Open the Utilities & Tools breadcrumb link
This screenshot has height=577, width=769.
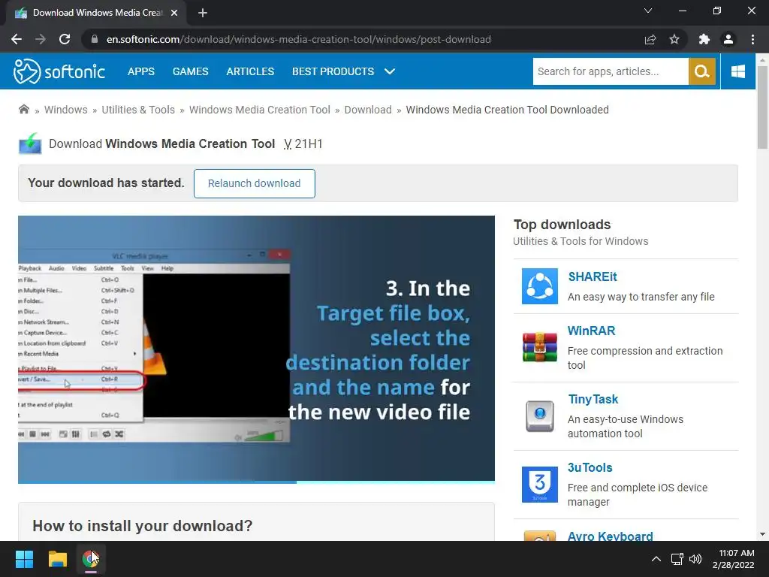coord(138,110)
